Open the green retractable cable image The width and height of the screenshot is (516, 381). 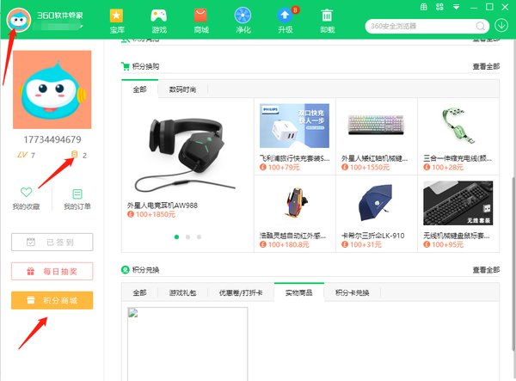coord(458,126)
